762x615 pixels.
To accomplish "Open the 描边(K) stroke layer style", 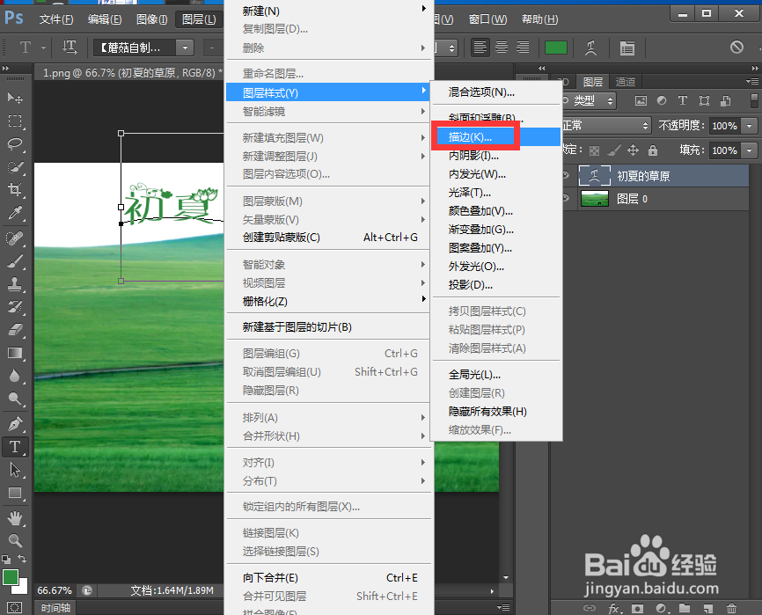I will click(472, 137).
